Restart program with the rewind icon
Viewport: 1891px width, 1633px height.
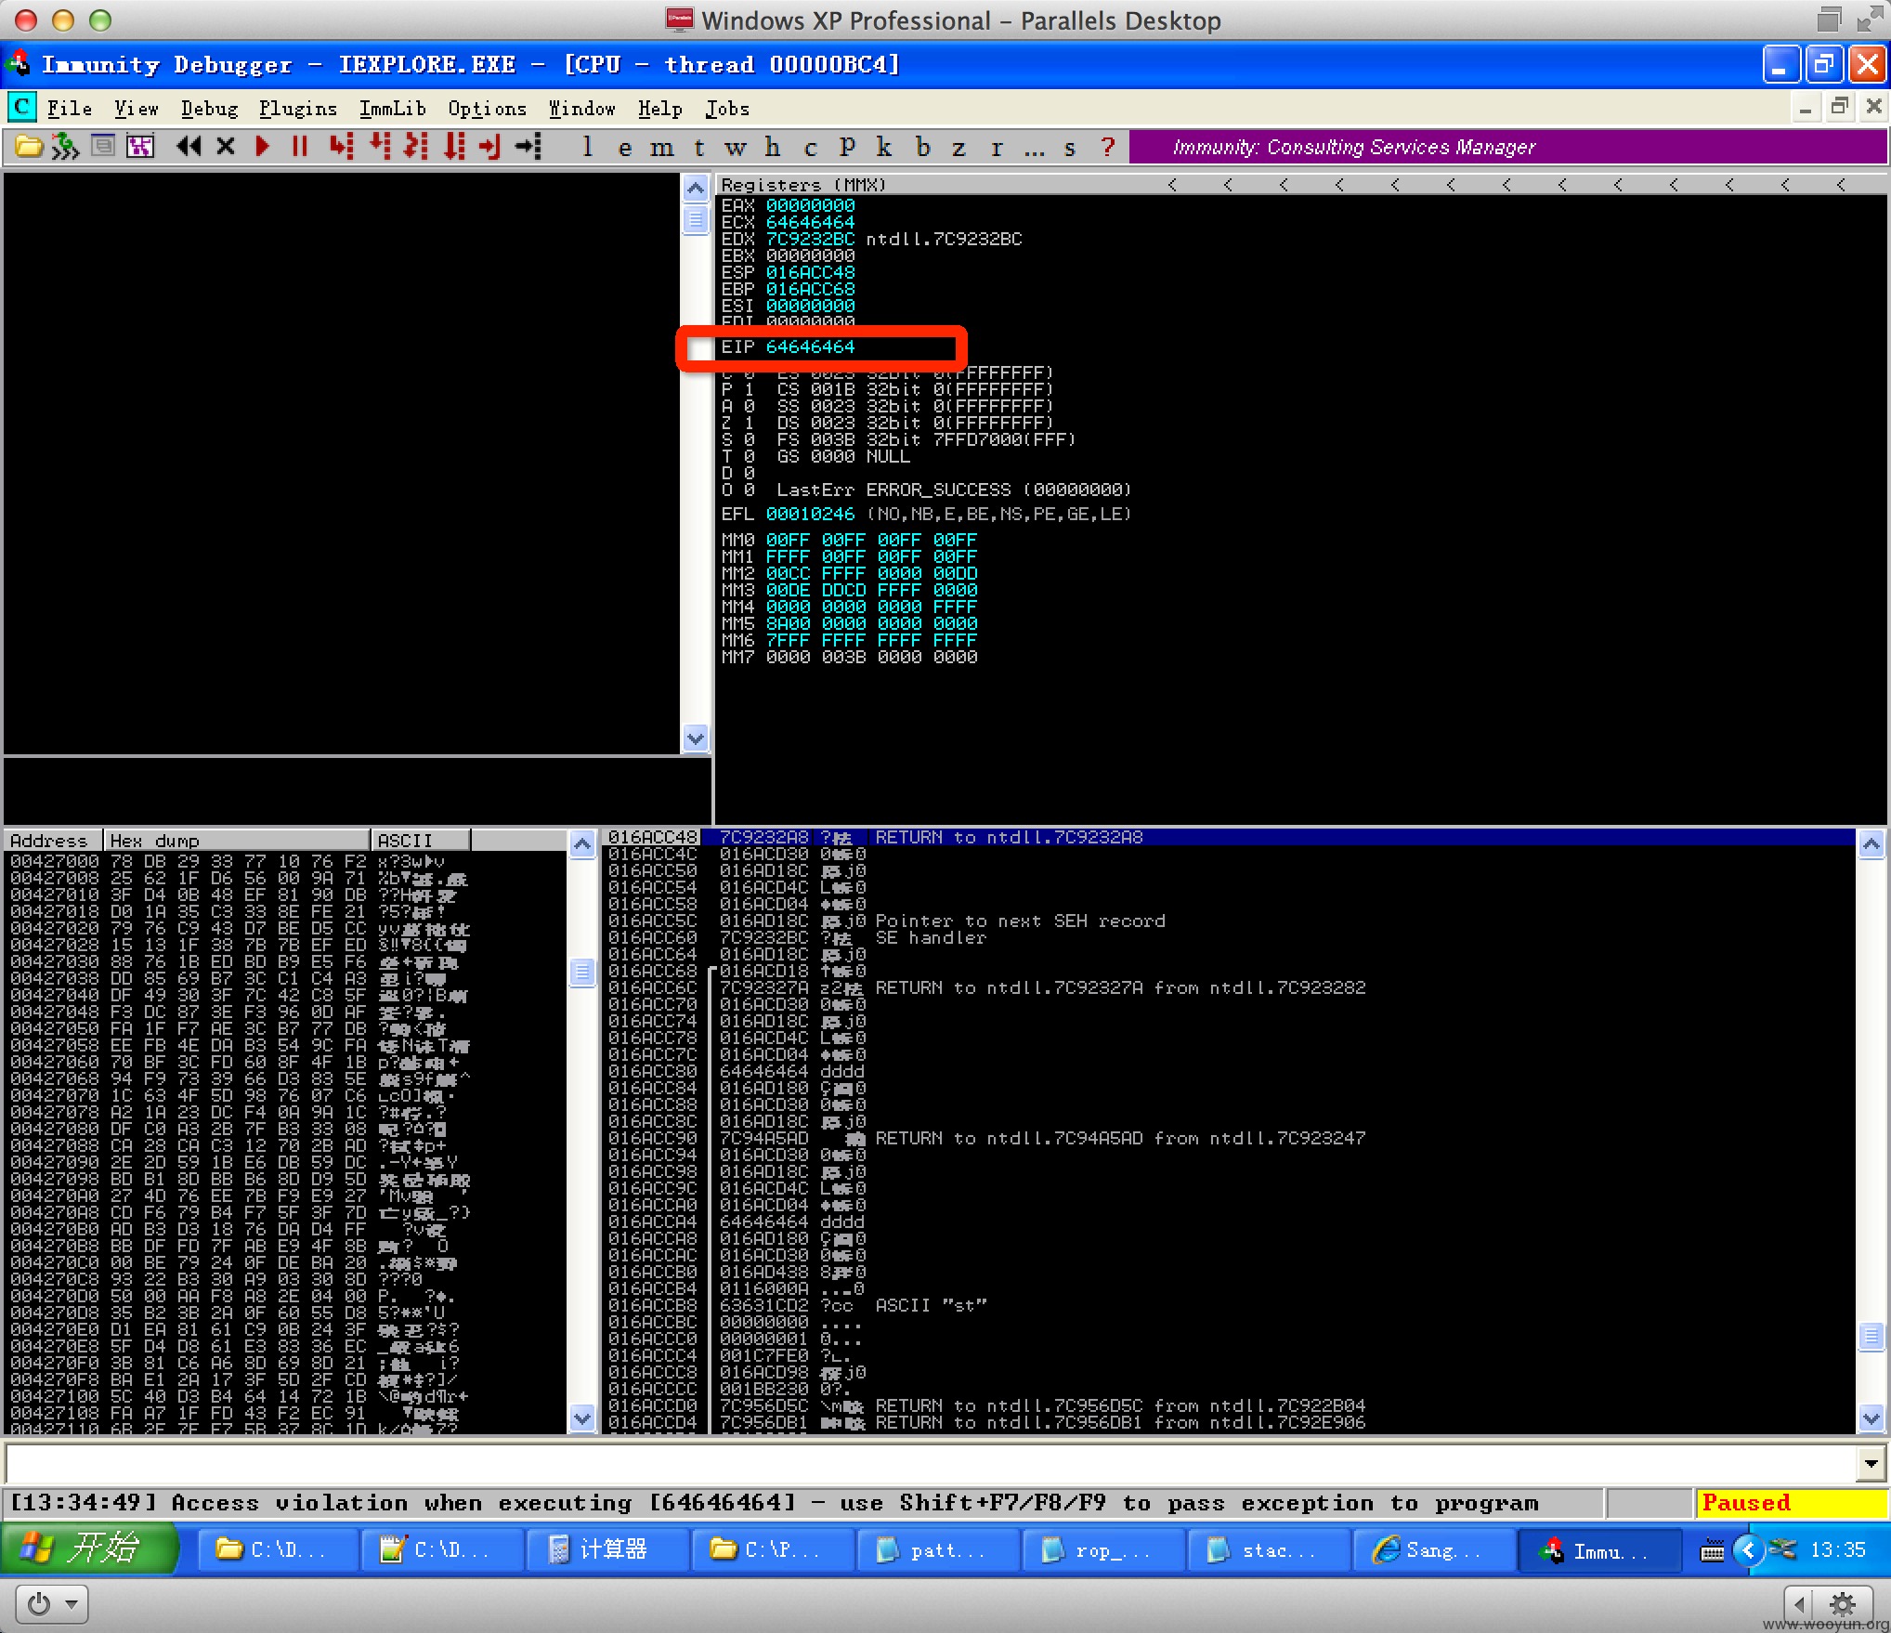tap(189, 146)
